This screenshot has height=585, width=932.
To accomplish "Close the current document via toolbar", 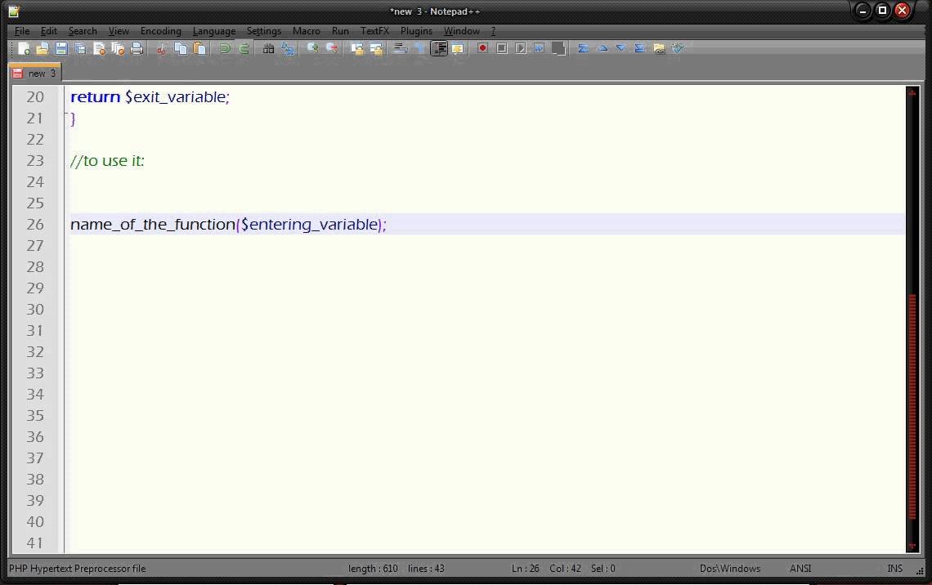I will tap(99, 49).
